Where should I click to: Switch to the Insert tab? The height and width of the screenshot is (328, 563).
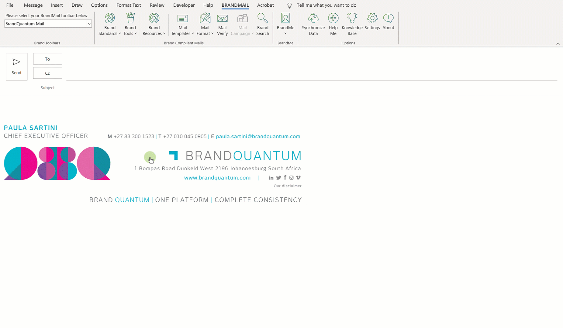tap(57, 5)
